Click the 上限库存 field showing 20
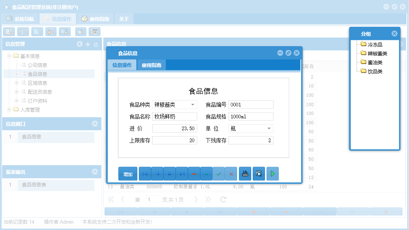The image size is (409, 230). pyautogui.click(x=175, y=140)
